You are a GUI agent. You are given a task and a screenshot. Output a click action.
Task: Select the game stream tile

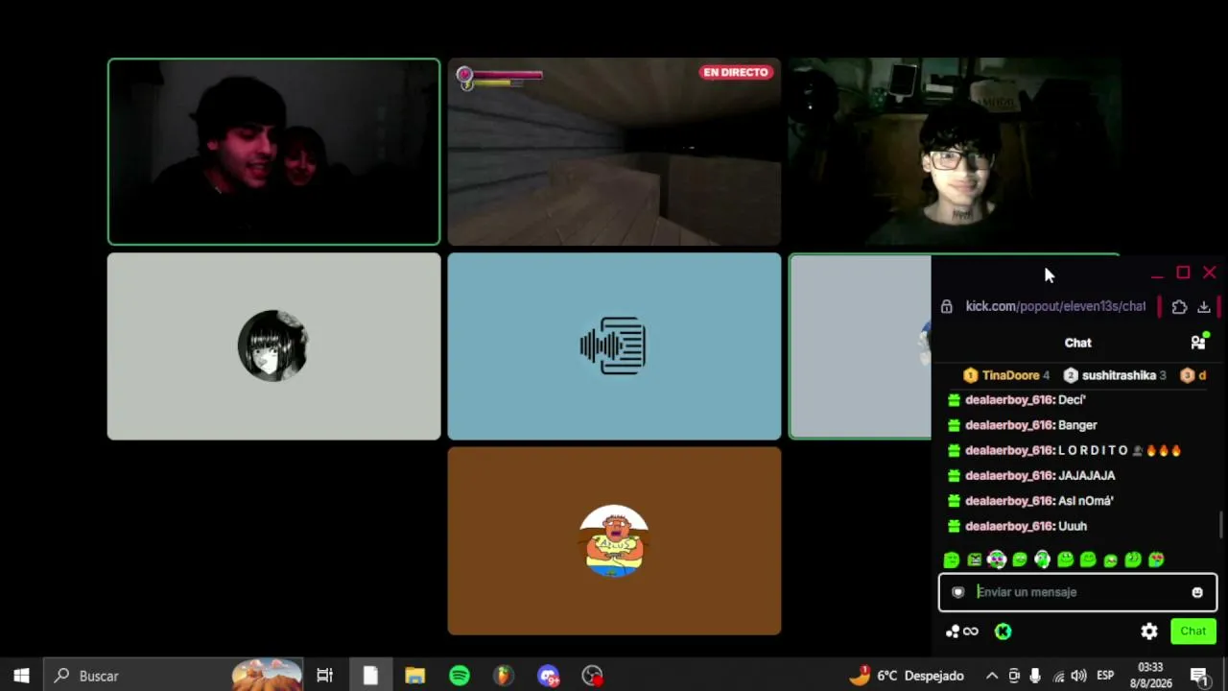point(614,152)
